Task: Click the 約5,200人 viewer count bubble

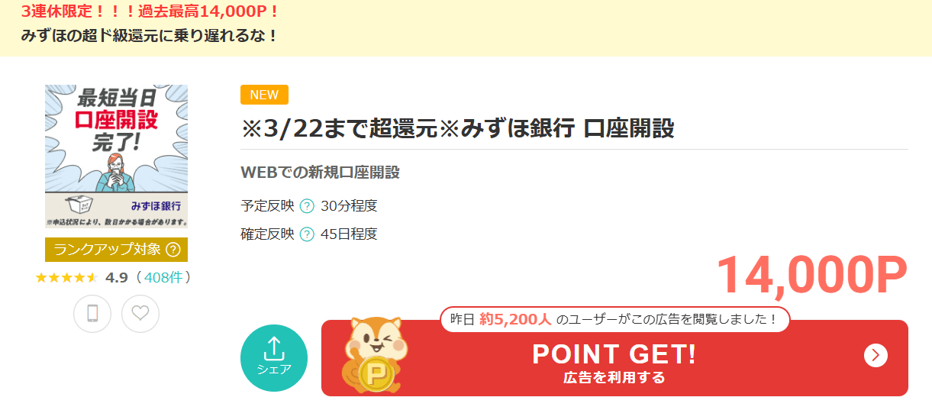Action: tap(615, 320)
